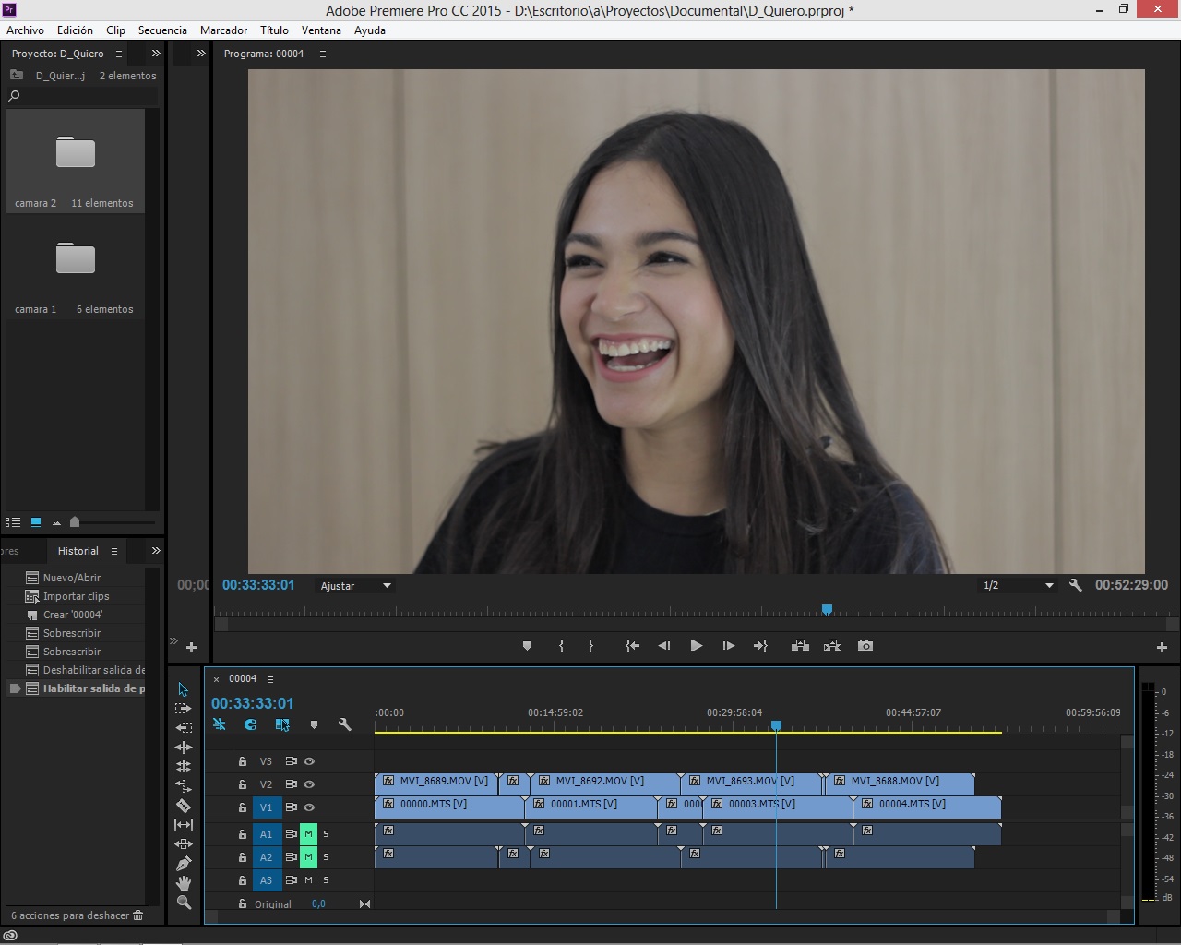1181x945 pixels.
Task: Open the Secuencia menu
Action: tap(162, 30)
